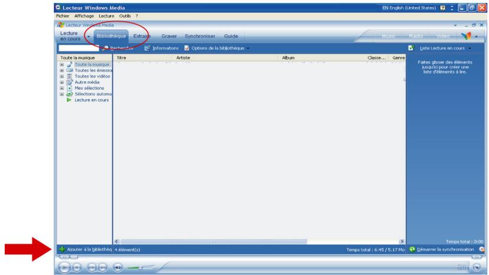The height and width of the screenshot is (275, 489).
Task: Open the Outils menu
Action: (125, 16)
